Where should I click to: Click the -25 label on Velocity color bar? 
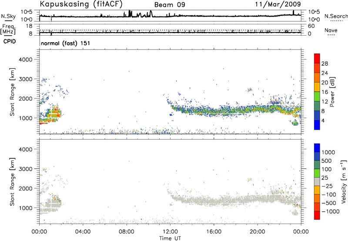327,186
